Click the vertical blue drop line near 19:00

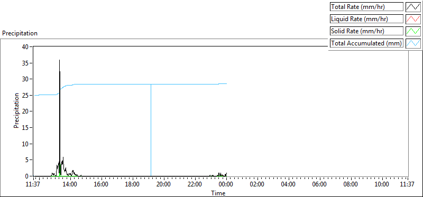tap(151, 130)
